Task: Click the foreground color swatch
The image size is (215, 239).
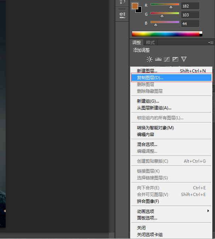Action: coord(135,6)
